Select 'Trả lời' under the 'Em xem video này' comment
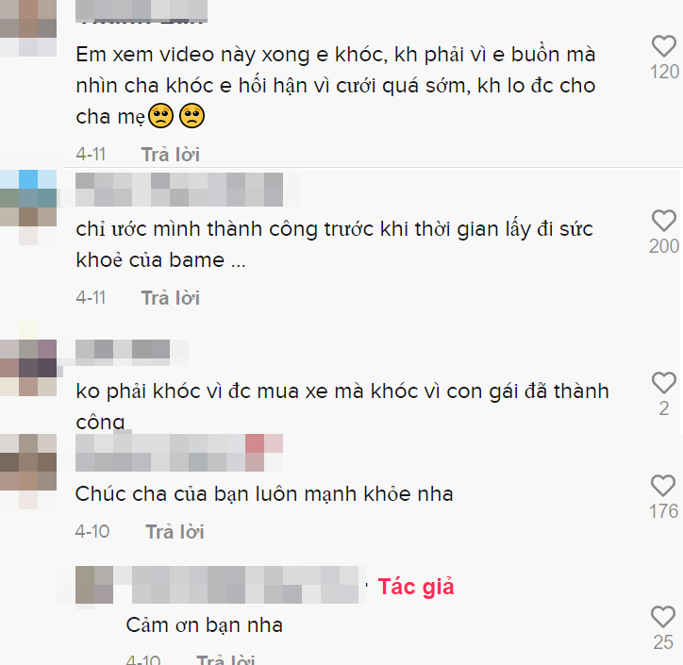Image resolution: width=683 pixels, height=665 pixels. (171, 155)
